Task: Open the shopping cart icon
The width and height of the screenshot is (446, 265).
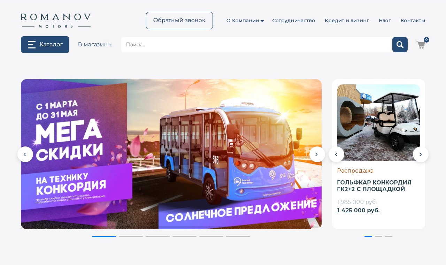Action: [x=421, y=45]
